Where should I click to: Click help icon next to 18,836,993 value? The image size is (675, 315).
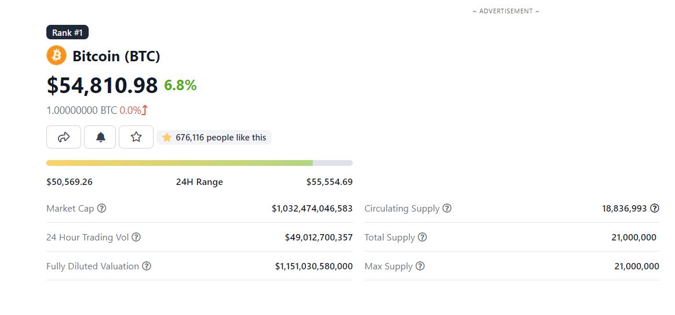pos(654,209)
